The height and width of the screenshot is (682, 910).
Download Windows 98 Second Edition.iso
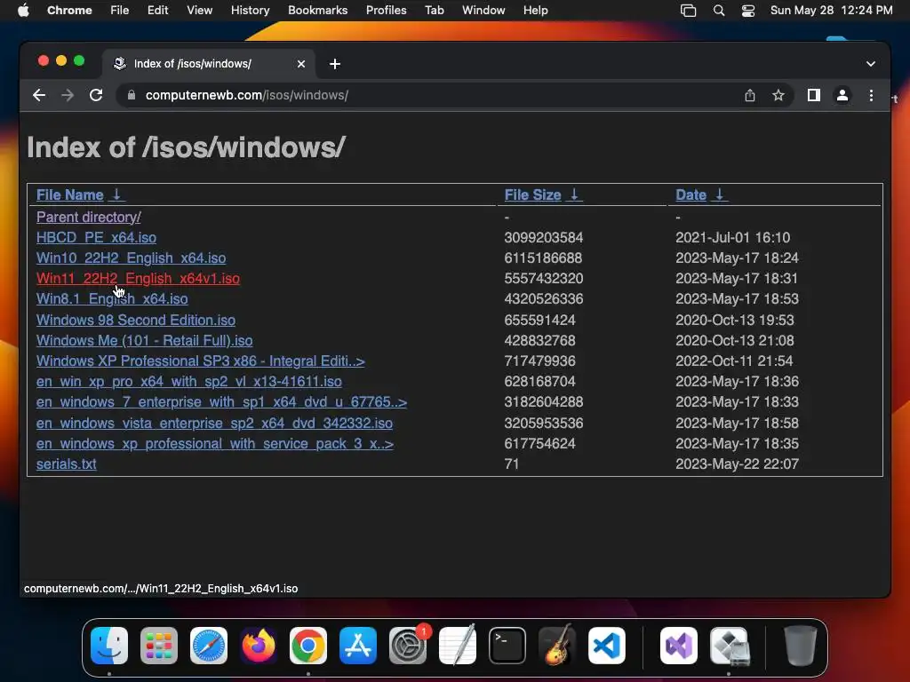[x=136, y=320]
